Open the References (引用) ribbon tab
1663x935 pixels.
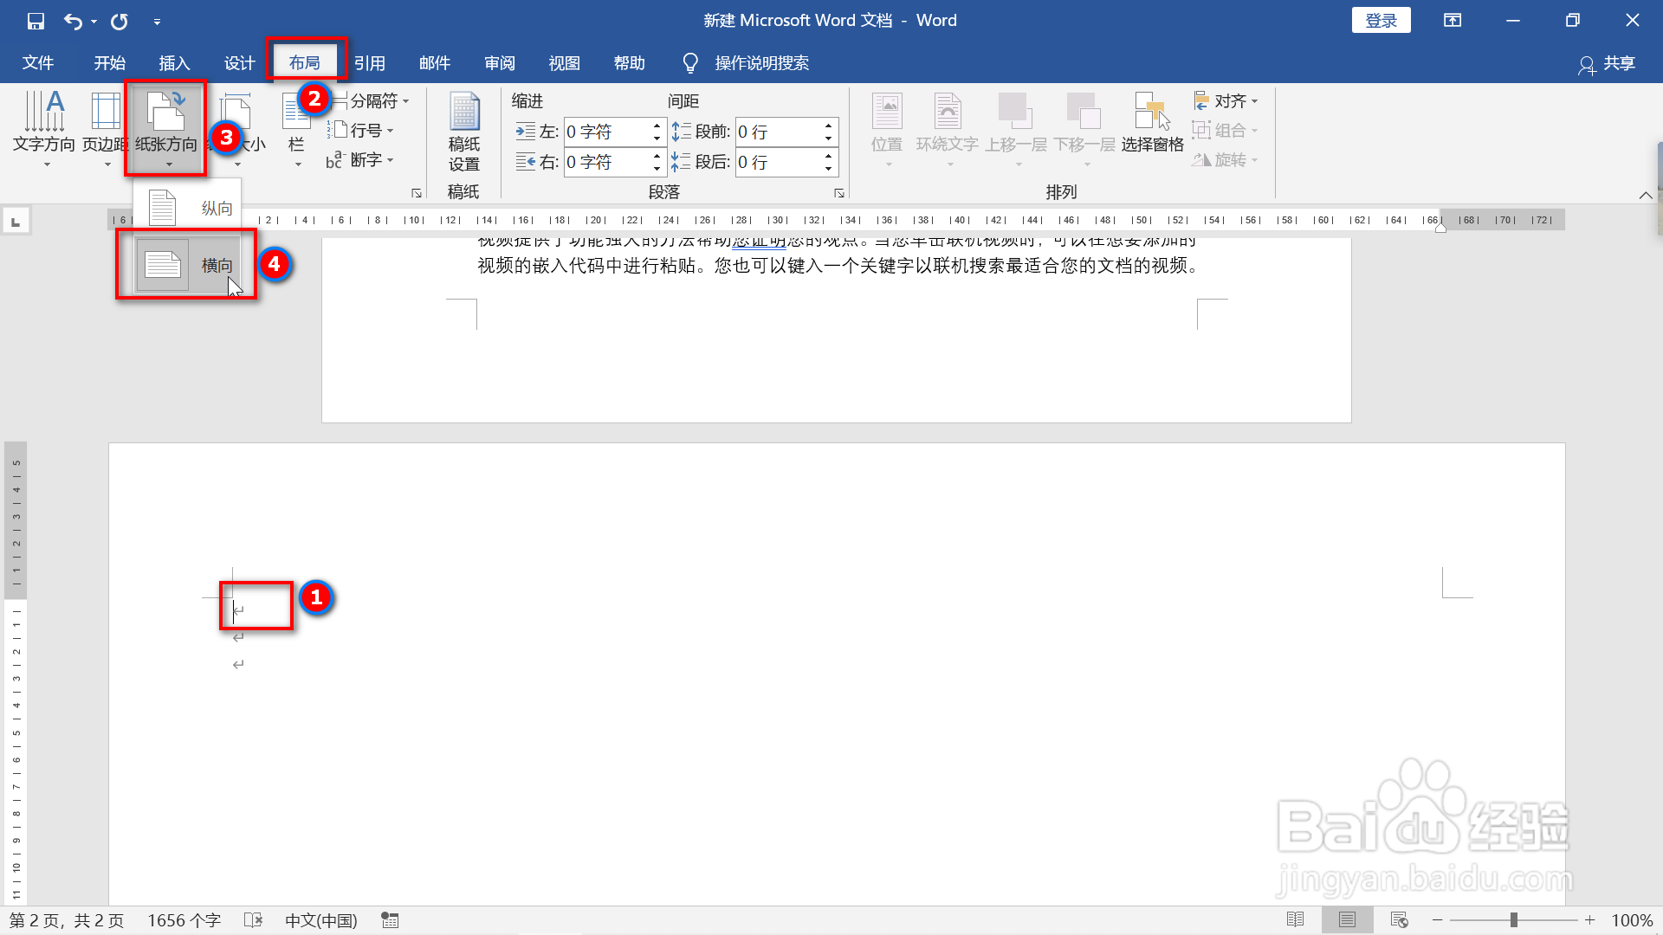click(370, 63)
